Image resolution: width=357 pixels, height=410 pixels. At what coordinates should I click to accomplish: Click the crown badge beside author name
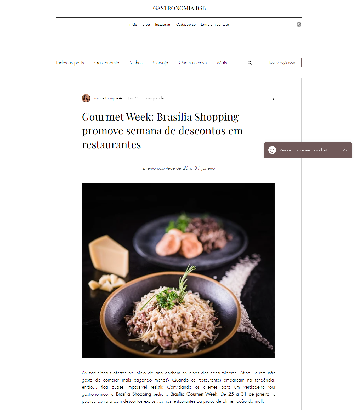click(121, 98)
